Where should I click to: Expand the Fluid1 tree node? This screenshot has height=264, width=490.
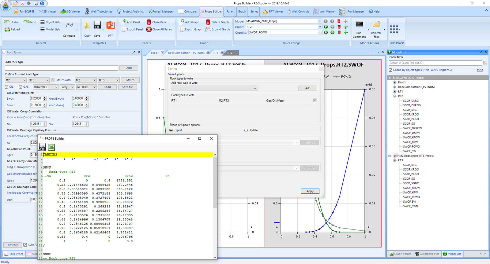pyautogui.click(x=395, y=82)
